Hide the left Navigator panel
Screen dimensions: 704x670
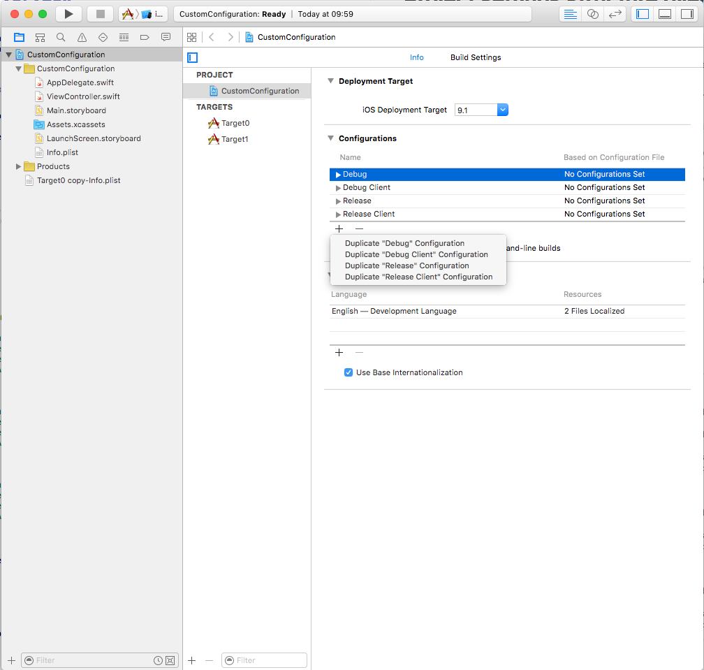(643, 14)
